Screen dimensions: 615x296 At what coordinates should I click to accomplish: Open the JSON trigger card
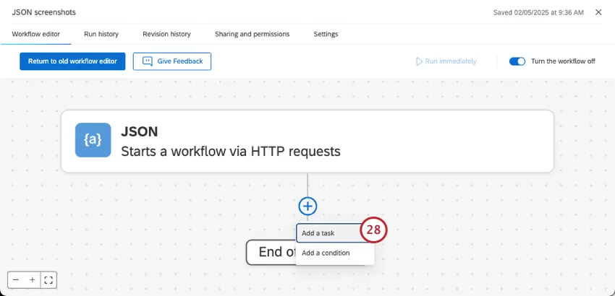point(307,141)
